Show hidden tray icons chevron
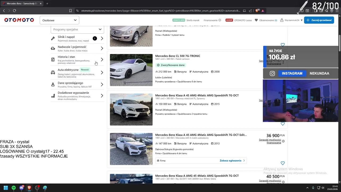Viewport: 341px width, 192px height. 307,188
